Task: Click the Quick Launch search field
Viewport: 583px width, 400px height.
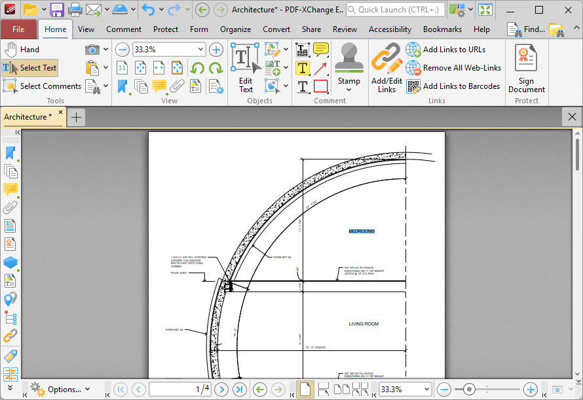Action: pos(396,10)
